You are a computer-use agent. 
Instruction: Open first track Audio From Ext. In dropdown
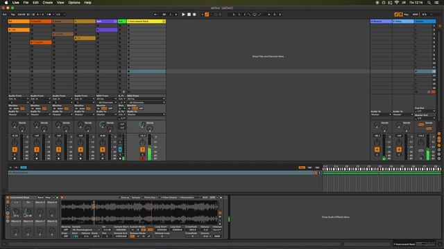coord(19,99)
